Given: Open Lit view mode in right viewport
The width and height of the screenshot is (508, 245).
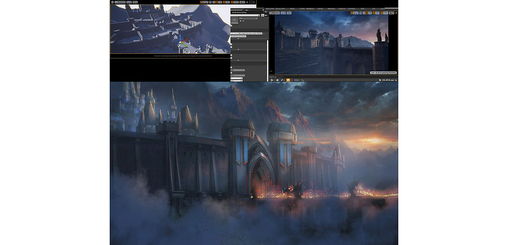Looking at the screenshot, I should (283, 13).
